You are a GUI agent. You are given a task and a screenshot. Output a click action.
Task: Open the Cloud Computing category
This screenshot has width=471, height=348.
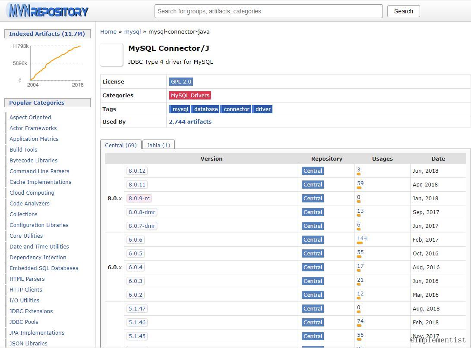coord(32,193)
